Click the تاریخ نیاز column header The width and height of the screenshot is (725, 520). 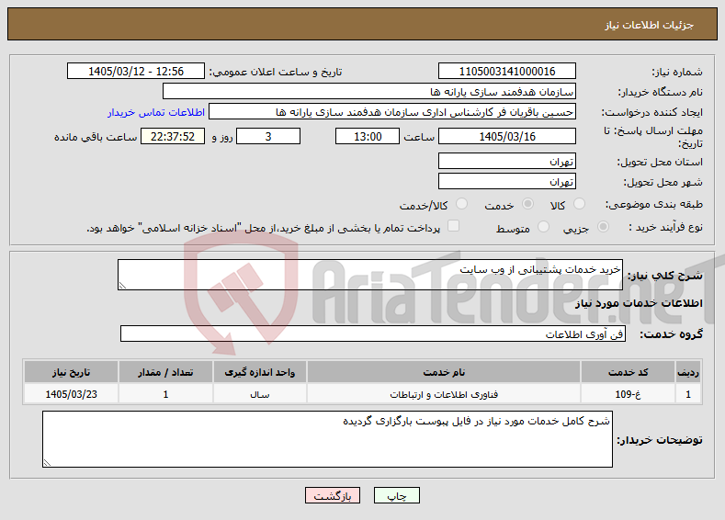point(71,372)
